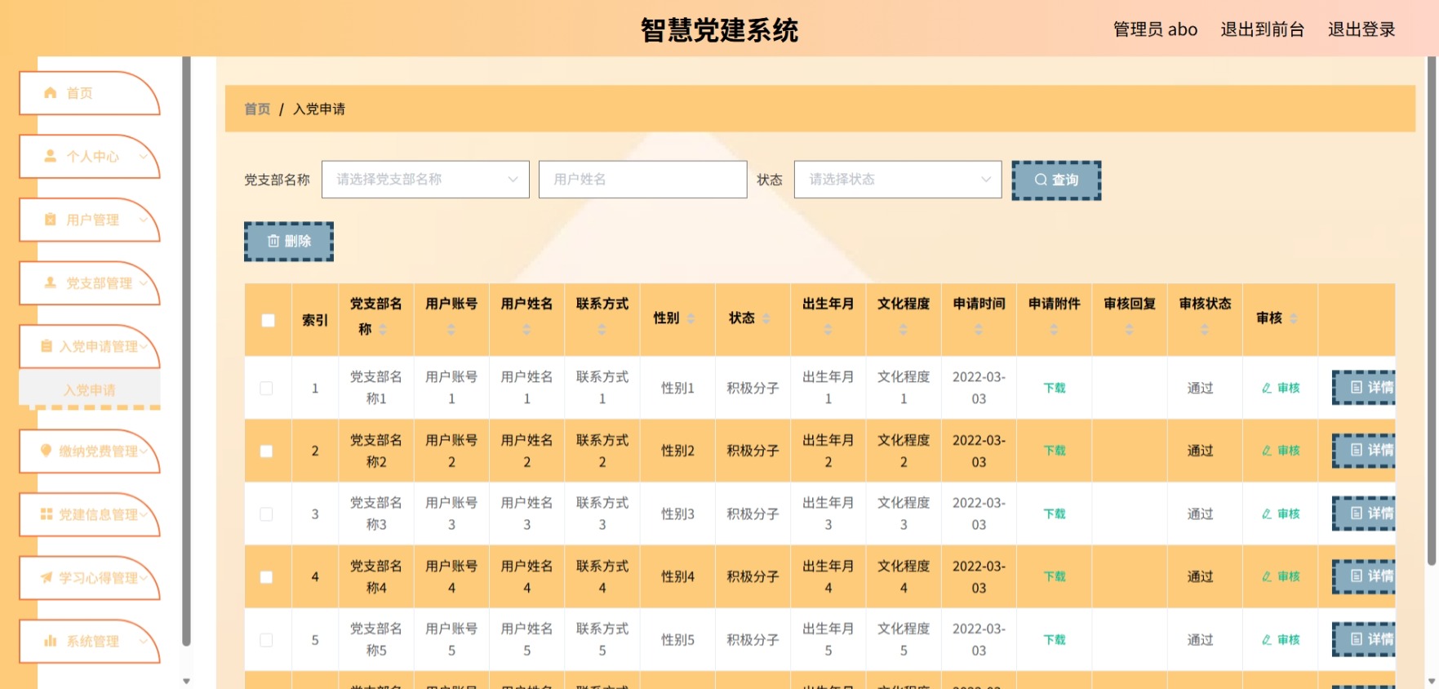The height and width of the screenshot is (689, 1439).
Task: Click the trash icon in 删除 button
Action: [x=273, y=241]
